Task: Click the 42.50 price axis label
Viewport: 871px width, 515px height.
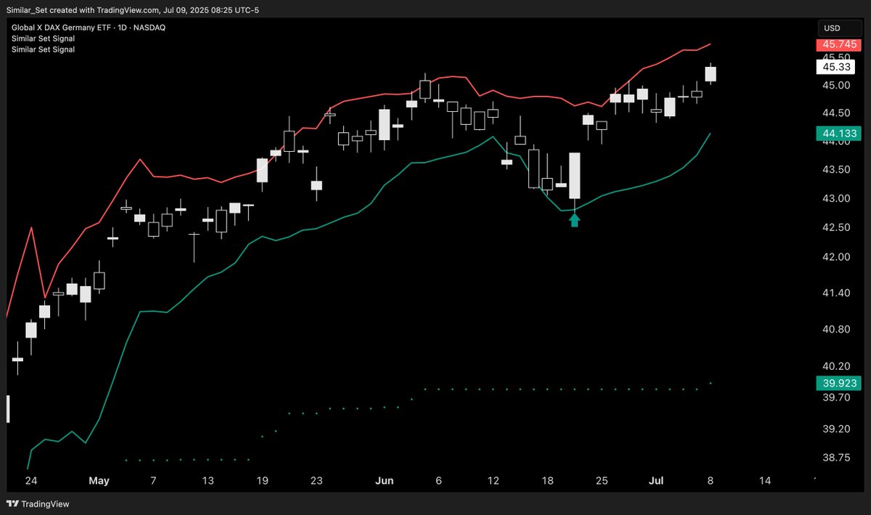Action: [837, 228]
